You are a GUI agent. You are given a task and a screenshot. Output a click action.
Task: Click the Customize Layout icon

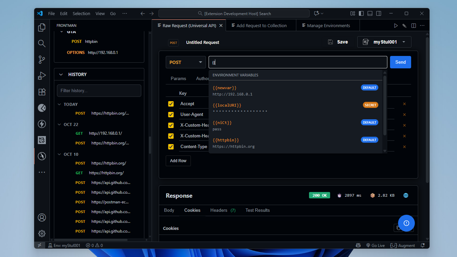point(353,14)
